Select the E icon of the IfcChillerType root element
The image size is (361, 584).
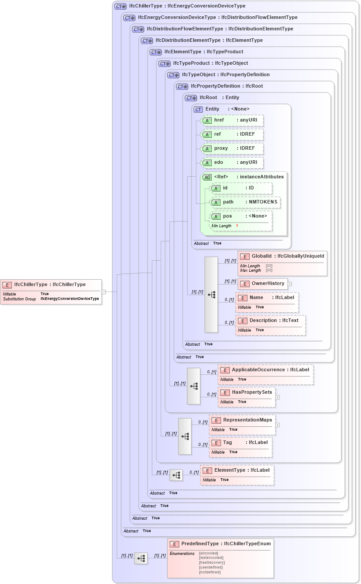pos(6,285)
